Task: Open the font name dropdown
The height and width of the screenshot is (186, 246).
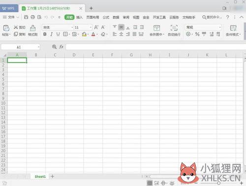Action: 72,27
